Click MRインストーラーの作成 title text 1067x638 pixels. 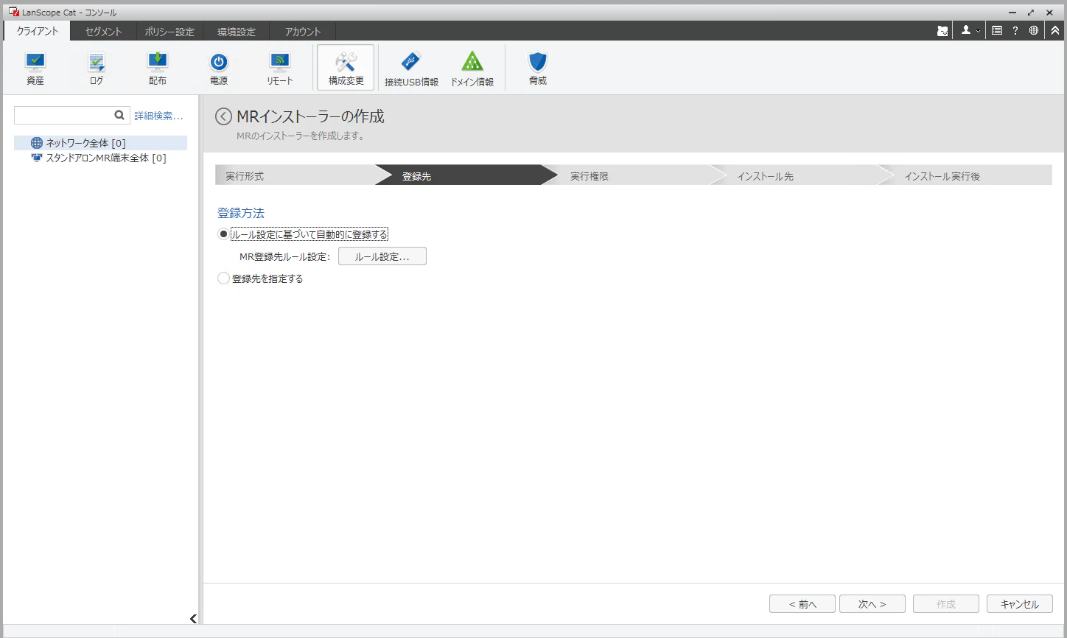(x=310, y=116)
